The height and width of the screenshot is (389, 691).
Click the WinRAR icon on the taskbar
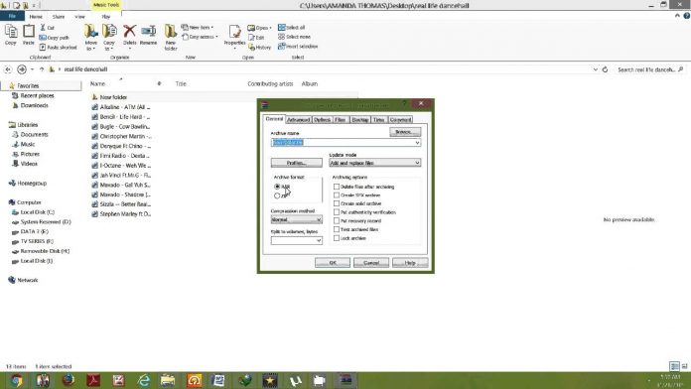(345, 380)
